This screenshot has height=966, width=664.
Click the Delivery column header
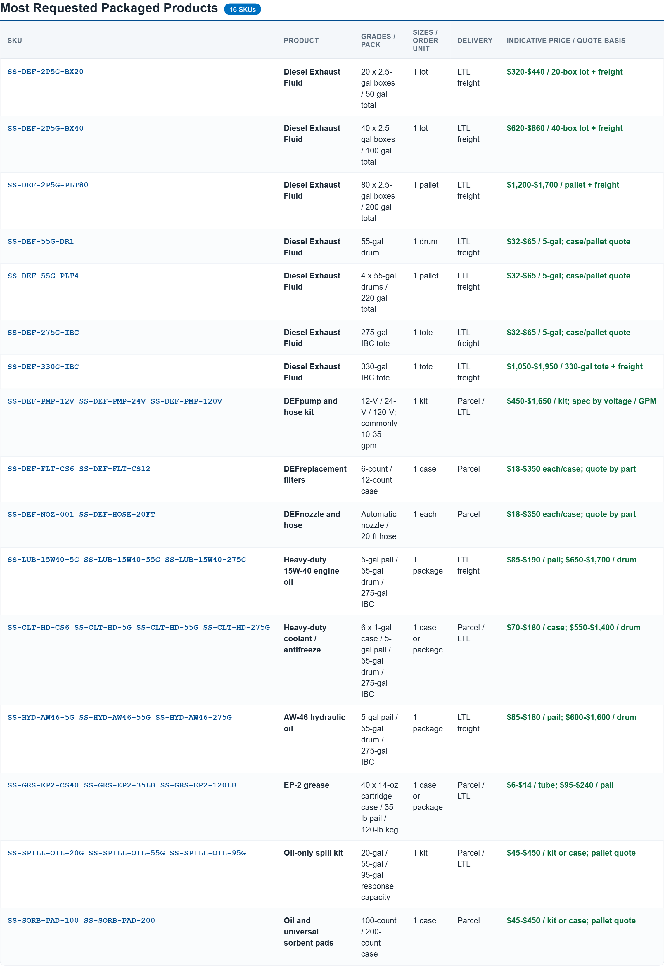tap(475, 40)
